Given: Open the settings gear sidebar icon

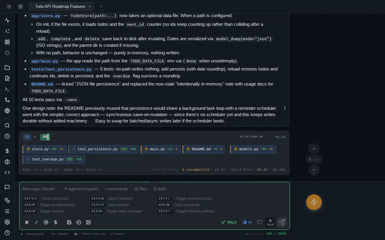Looking at the screenshot, I should point(7,222).
